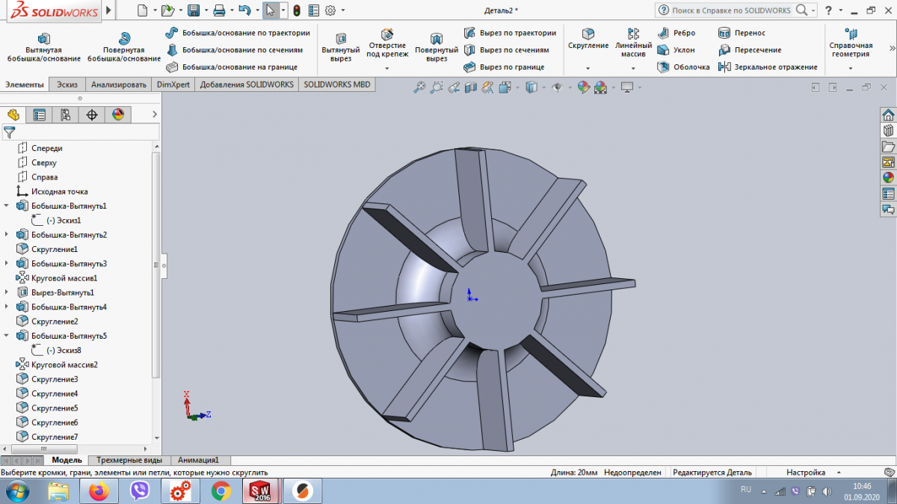897x504 pixels.
Task: Collapse the Бобышка-Вытянуть5 feature node
Action: coord(7,336)
